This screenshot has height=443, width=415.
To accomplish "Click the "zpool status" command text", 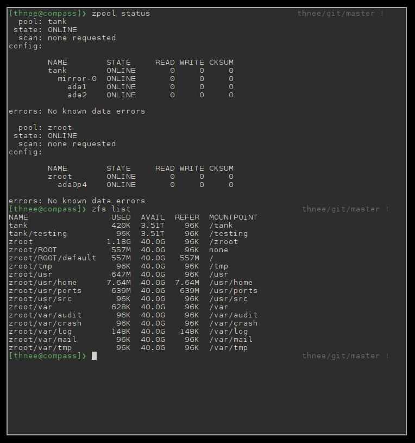I will 121,13.
